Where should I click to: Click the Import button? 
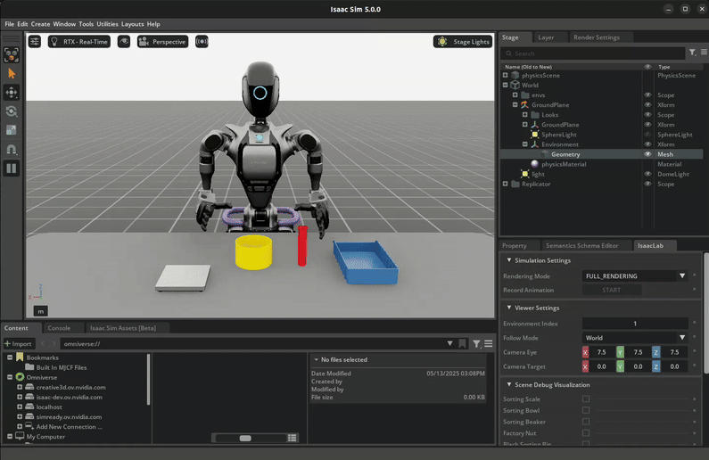coord(18,344)
